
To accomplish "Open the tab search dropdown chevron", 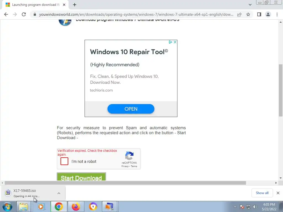I will [x=250, y=5].
